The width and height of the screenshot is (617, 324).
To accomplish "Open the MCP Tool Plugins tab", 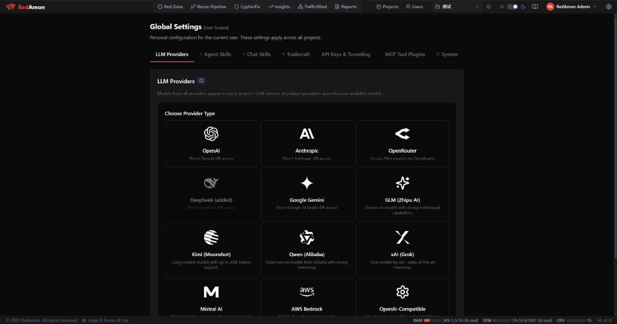I will [403, 54].
